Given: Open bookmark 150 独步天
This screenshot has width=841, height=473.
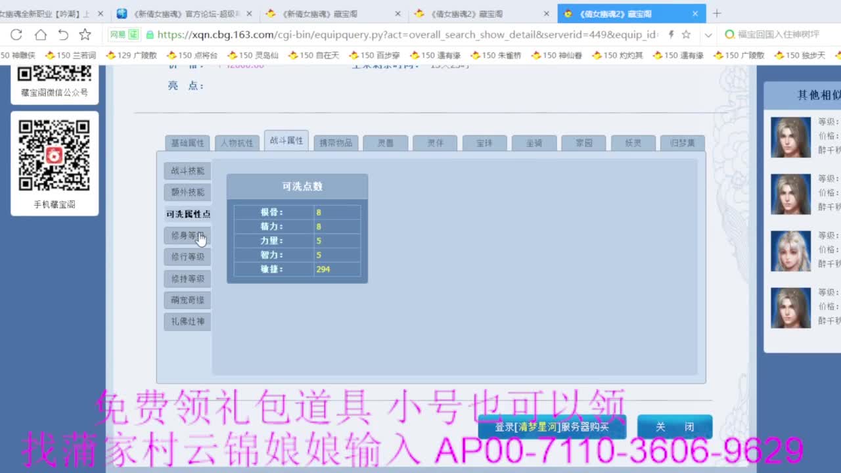Looking at the screenshot, I should click(800, 56).
